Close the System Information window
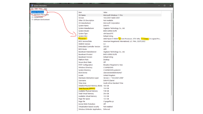Screen dimensions: 203x114 coord(171,6)
